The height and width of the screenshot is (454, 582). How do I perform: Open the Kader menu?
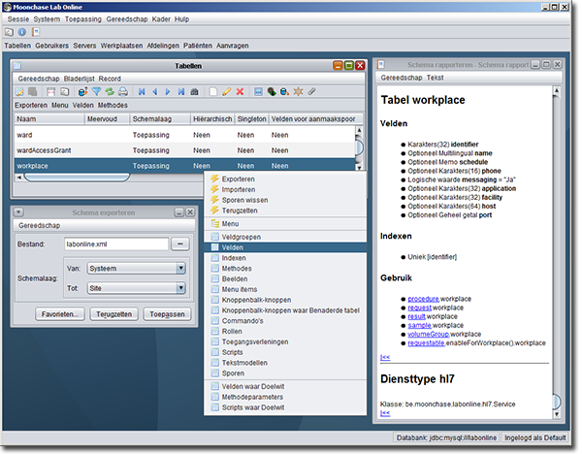pos(161,19)
